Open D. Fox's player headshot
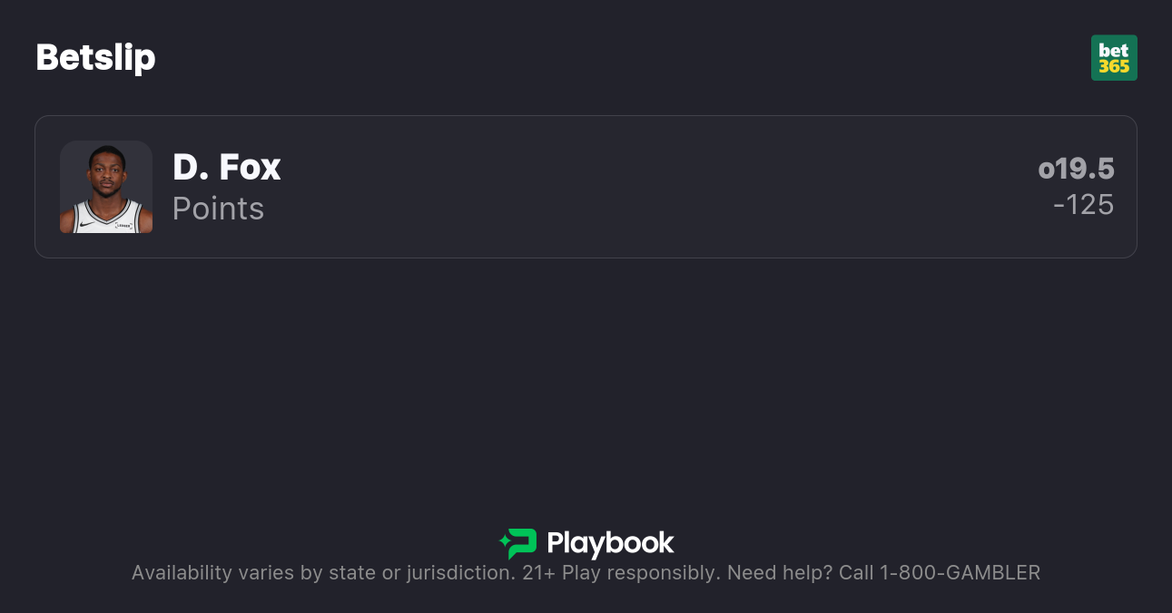Viewport: 1172px width, 613px height. click(x=106, y=187)
